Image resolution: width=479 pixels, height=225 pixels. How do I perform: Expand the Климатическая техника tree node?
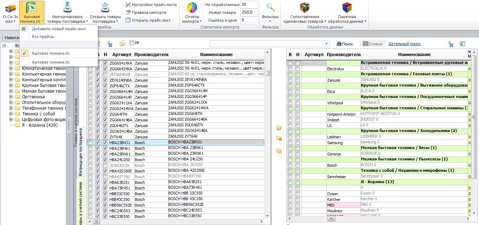point(11,68)
